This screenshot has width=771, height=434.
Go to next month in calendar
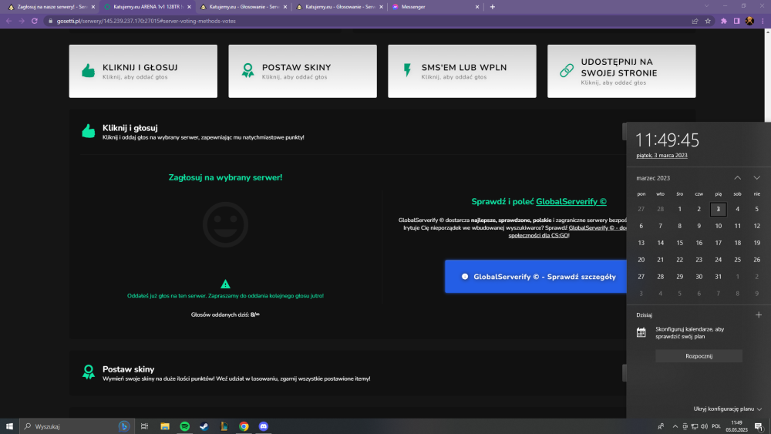(757, 178)
